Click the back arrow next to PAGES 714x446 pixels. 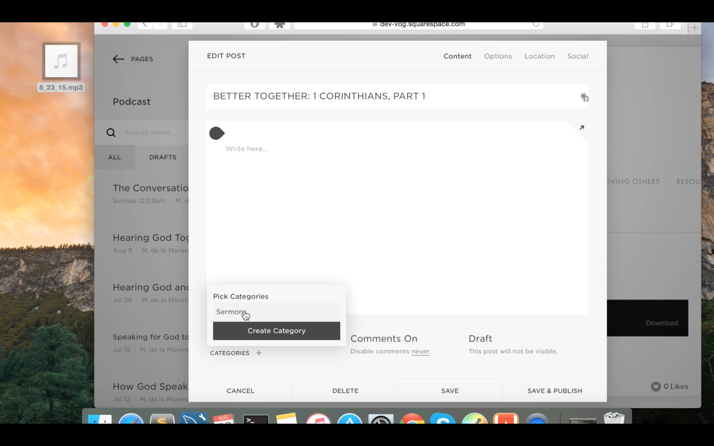[x=118, y=59]
